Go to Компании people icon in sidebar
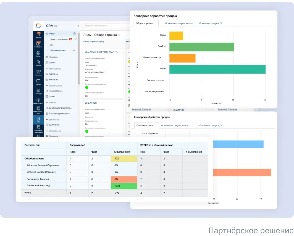The height and width of the screenshot is (236, 294). [38, 73]
